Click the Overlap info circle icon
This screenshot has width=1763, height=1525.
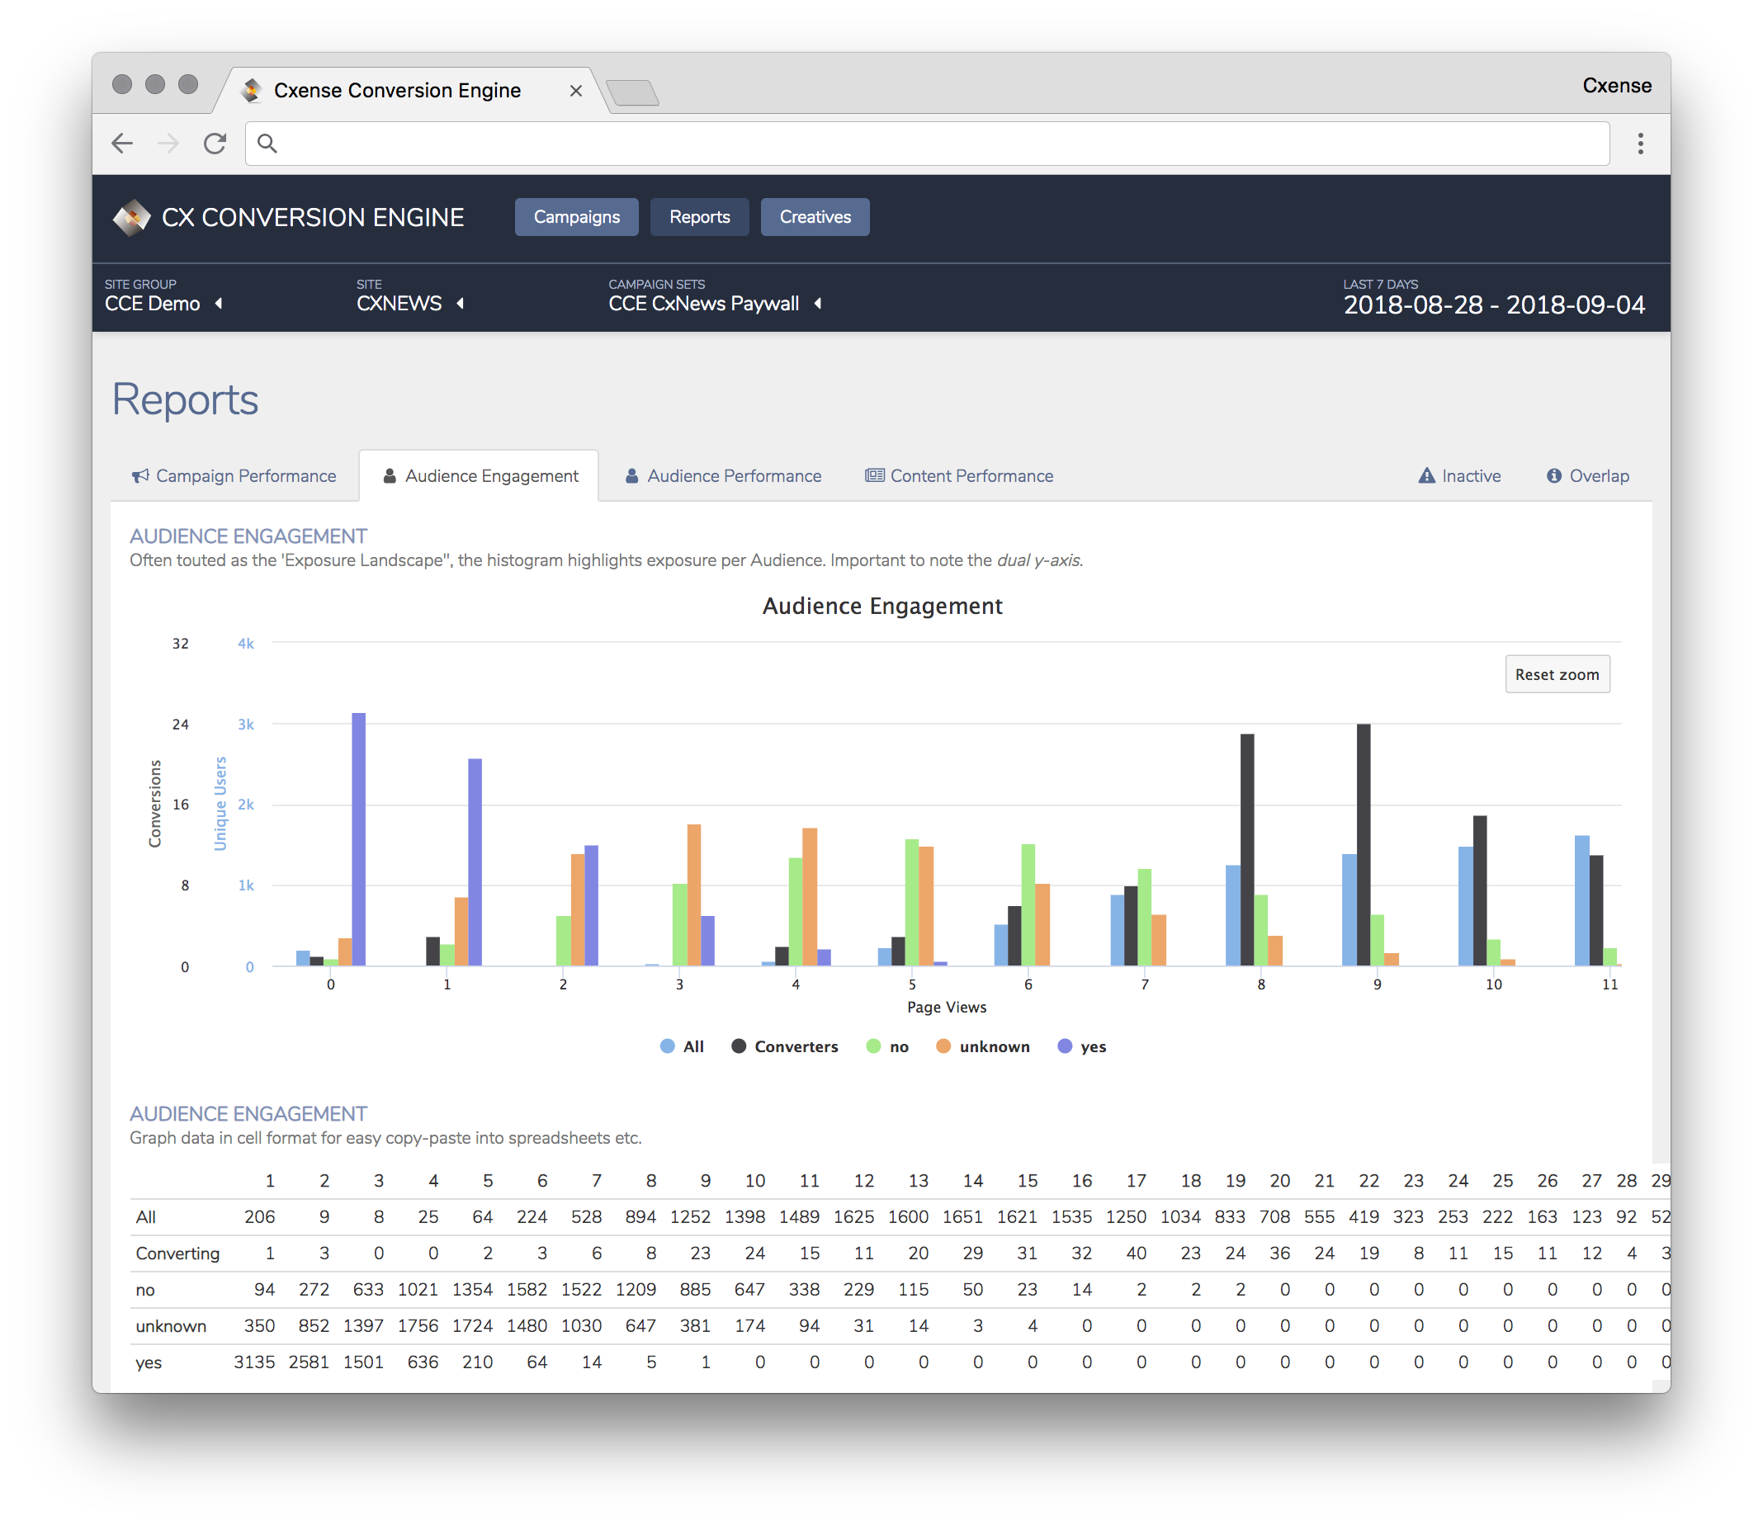(x=1553, y=475)
